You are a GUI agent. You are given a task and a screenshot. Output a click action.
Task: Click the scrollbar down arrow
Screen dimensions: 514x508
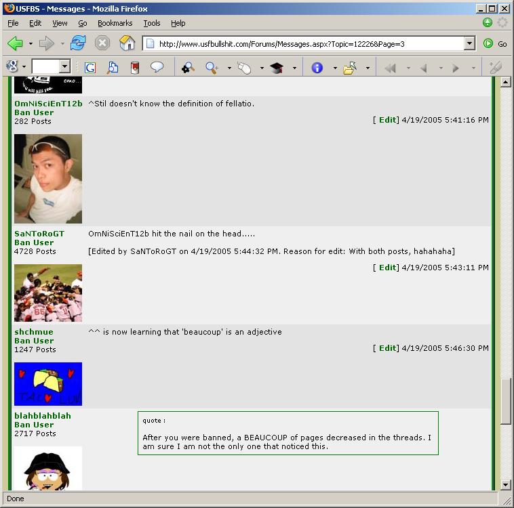(505, 485)
